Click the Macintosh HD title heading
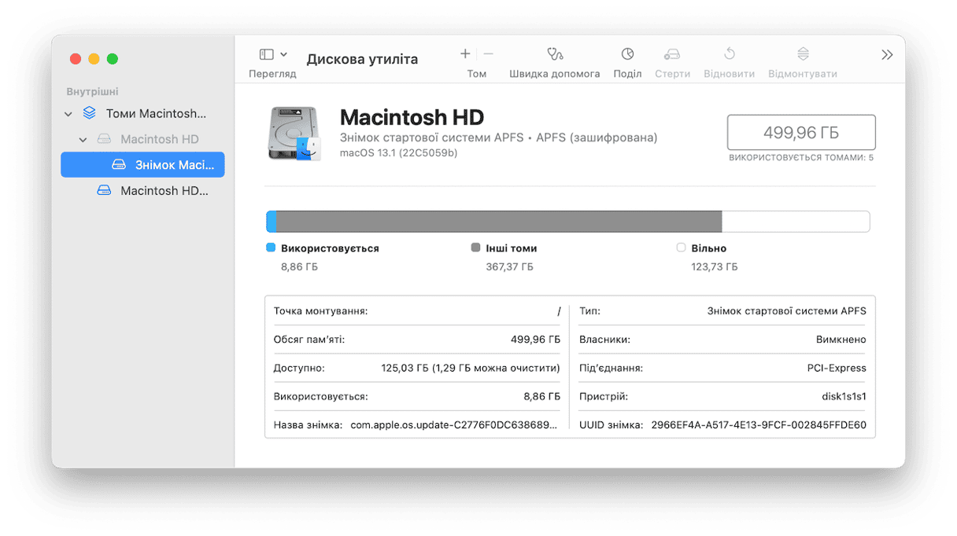The image size is (957, 536). pos(412,118)
